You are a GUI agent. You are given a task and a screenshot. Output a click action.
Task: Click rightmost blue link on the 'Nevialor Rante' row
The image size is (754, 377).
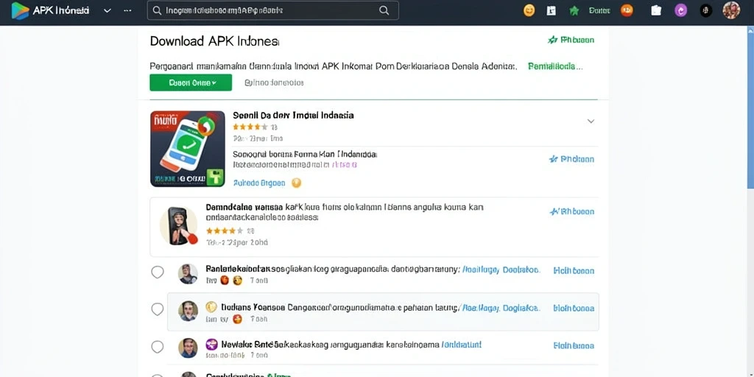574,345
